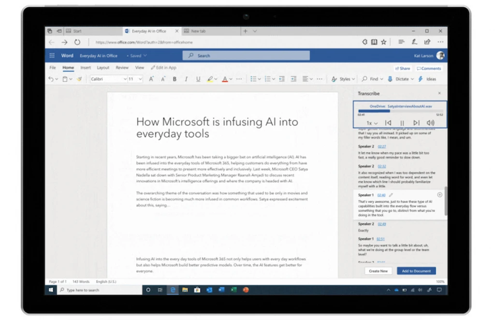Image resolution: width=495 pixels, height=320 pixels.
Task: Increase paragraph indent
Action: pos(293,79)
